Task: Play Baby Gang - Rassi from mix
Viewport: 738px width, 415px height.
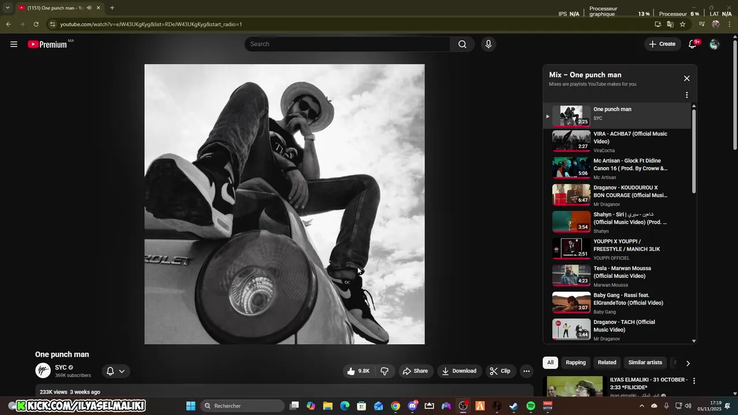Action: coord(617,303)
